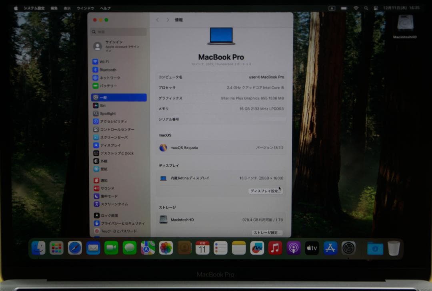Click the forward chevron next to 情報
This screenshot has width=432, height=291.
(168, 20)
